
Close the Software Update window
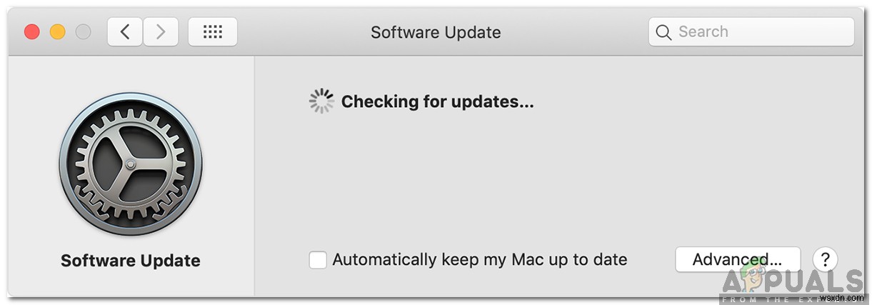(x=31, y=32)
